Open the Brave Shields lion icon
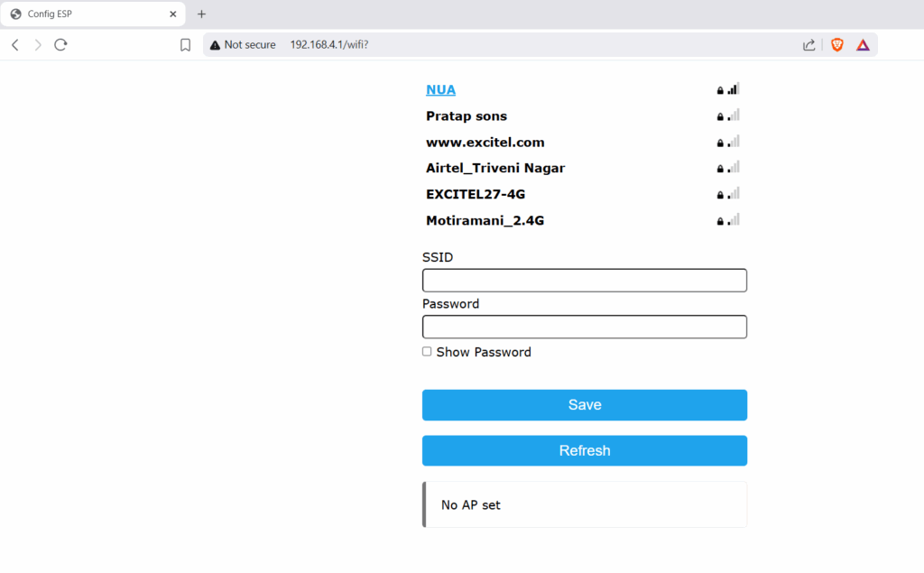Viewport: 924px width, 573px height. [836, 45]
